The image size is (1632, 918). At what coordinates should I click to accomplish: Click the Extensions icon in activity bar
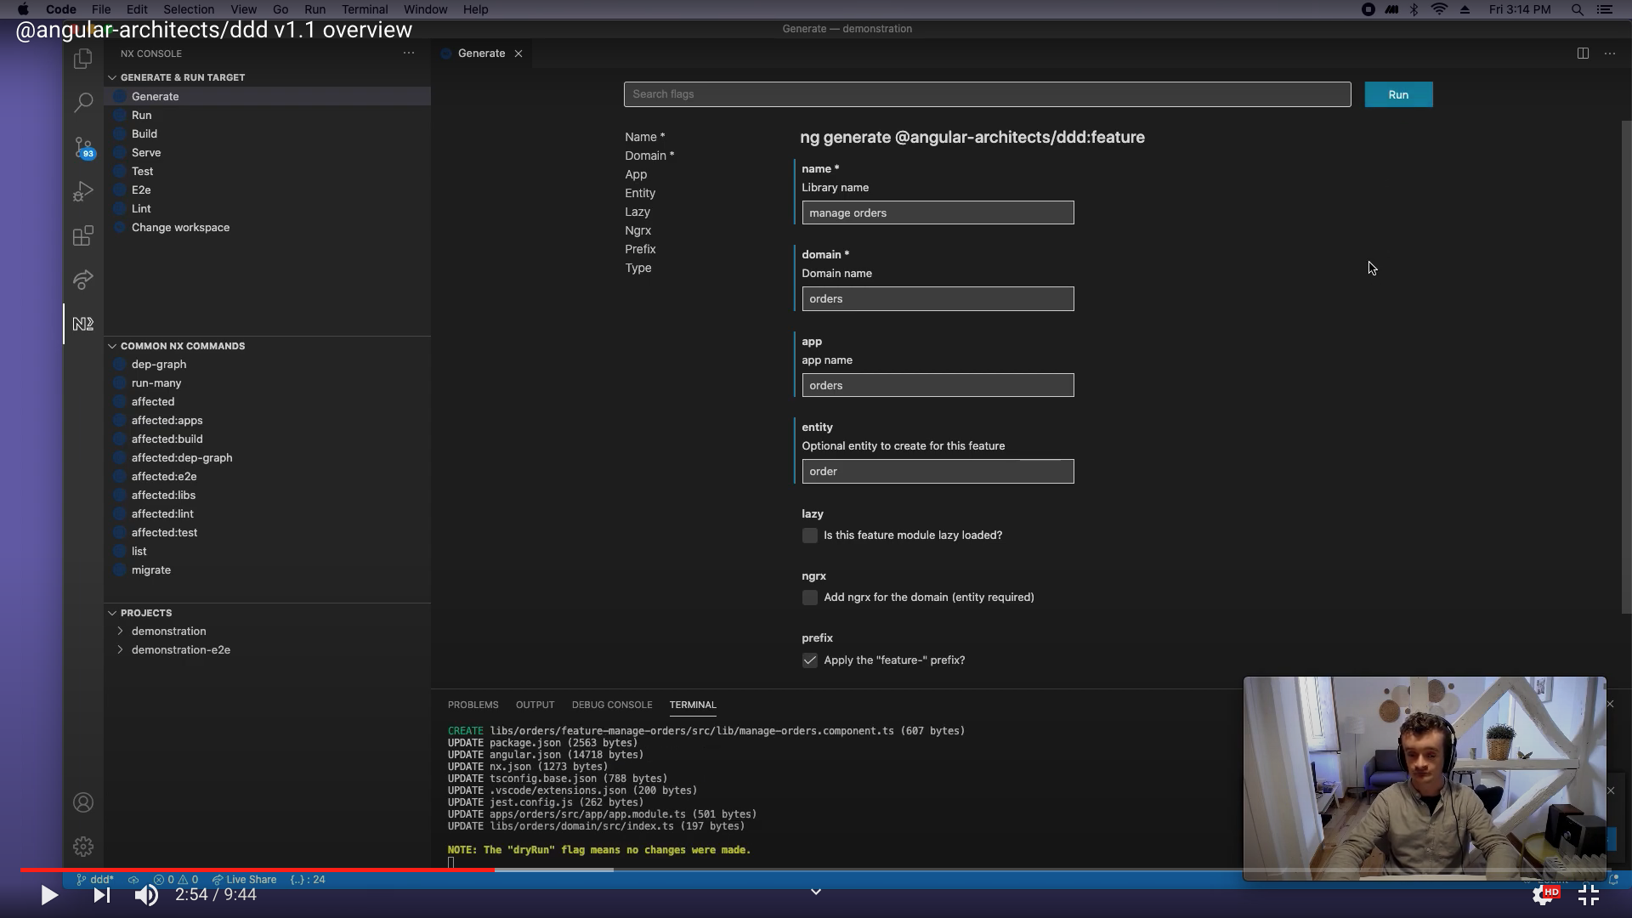84,235
